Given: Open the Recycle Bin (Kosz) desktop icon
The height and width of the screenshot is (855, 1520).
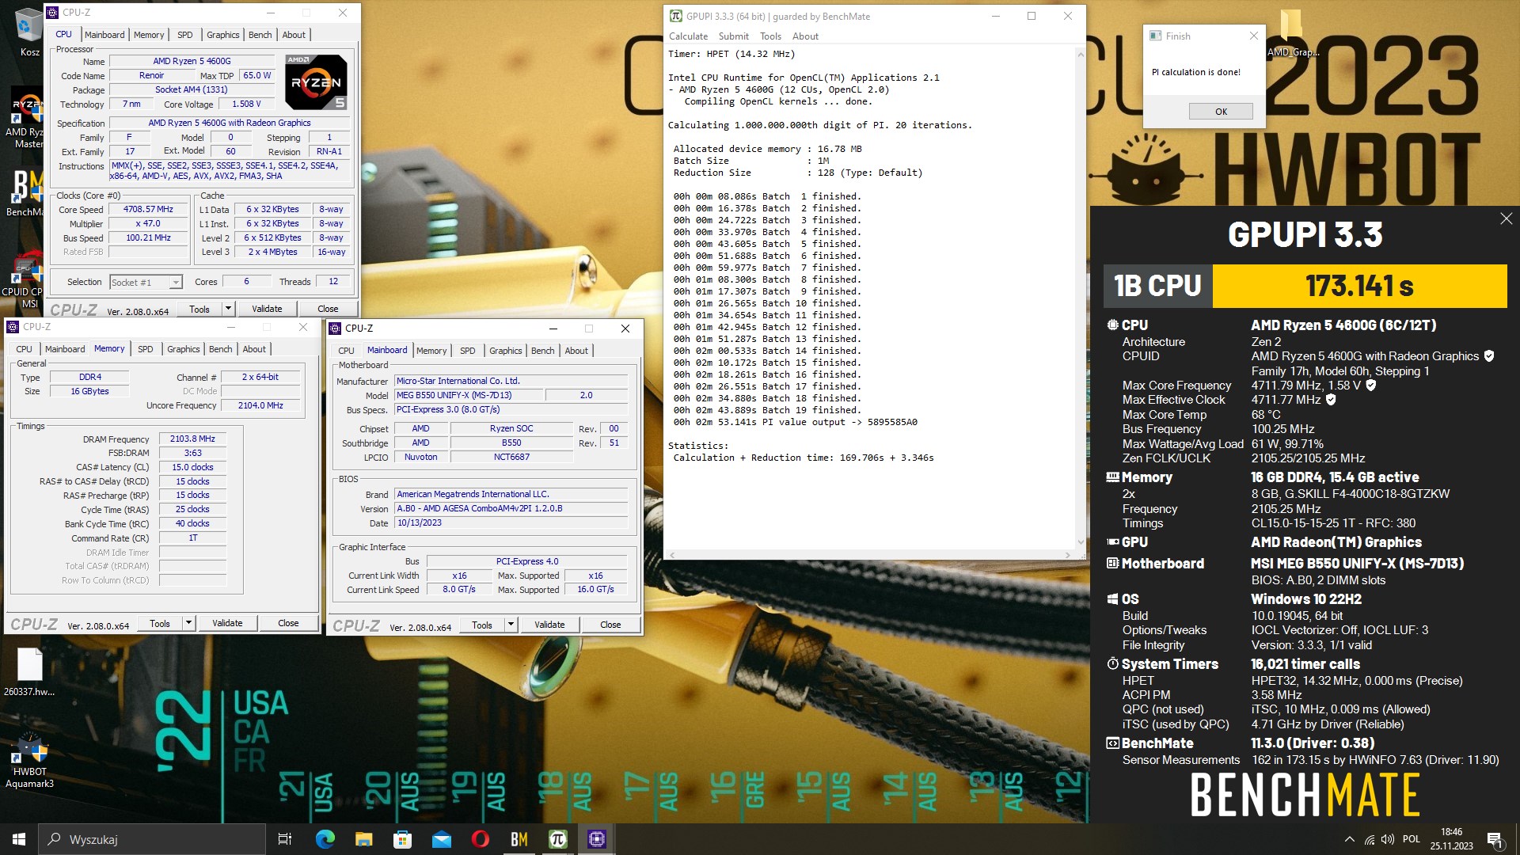Looking at the screenshot, I should (x=28, y=32).
